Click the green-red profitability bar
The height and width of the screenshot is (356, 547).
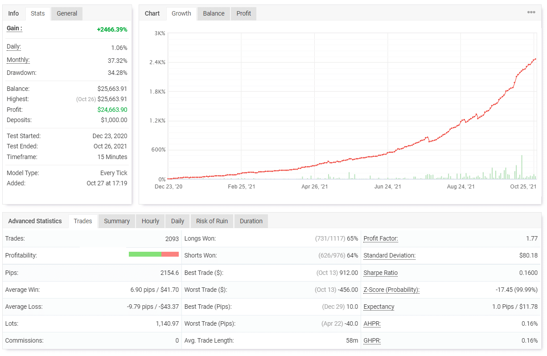[154, 255]
